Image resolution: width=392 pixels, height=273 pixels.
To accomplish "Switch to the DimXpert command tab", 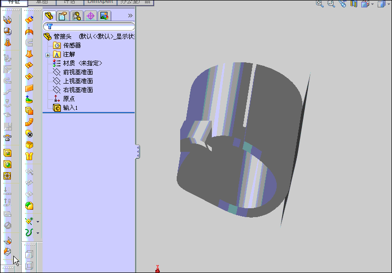I will point(100,2).
